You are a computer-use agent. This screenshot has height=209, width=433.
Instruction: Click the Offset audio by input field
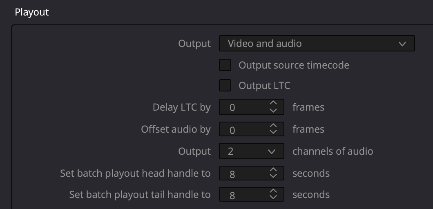coord(251,129)
